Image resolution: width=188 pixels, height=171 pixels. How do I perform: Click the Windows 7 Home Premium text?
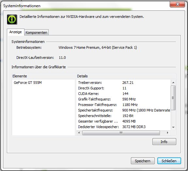98,47
